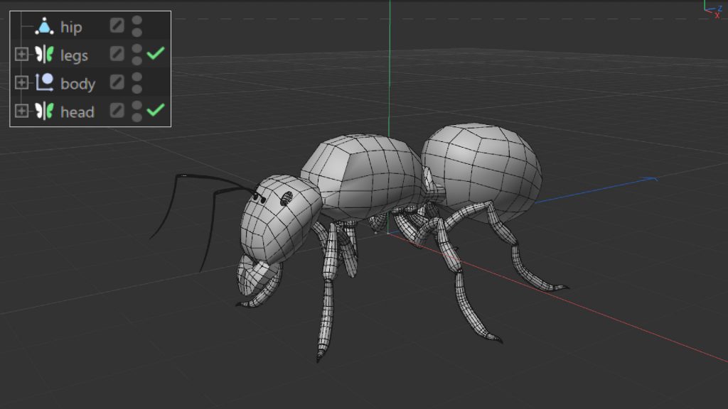Viewport: 728px width, 409px height.
Task: Expand the legs object hierarchy
Action: point(21,55)
